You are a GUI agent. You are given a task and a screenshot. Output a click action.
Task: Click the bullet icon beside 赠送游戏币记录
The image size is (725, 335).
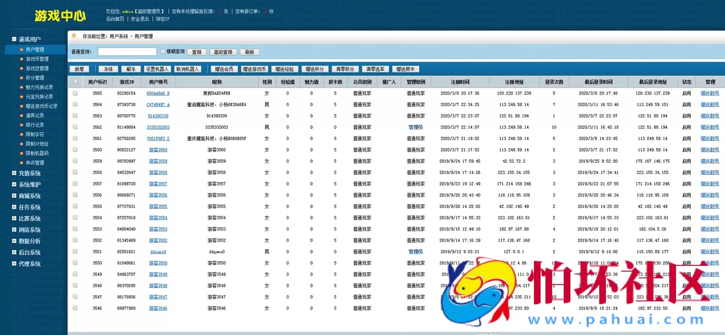21,106
